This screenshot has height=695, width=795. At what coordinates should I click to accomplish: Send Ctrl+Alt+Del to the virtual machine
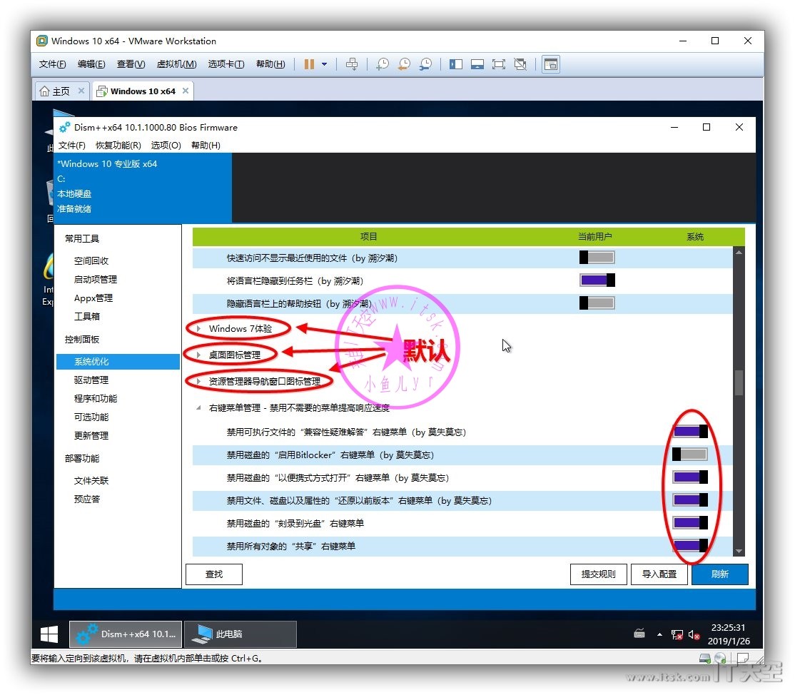point(352,64)
